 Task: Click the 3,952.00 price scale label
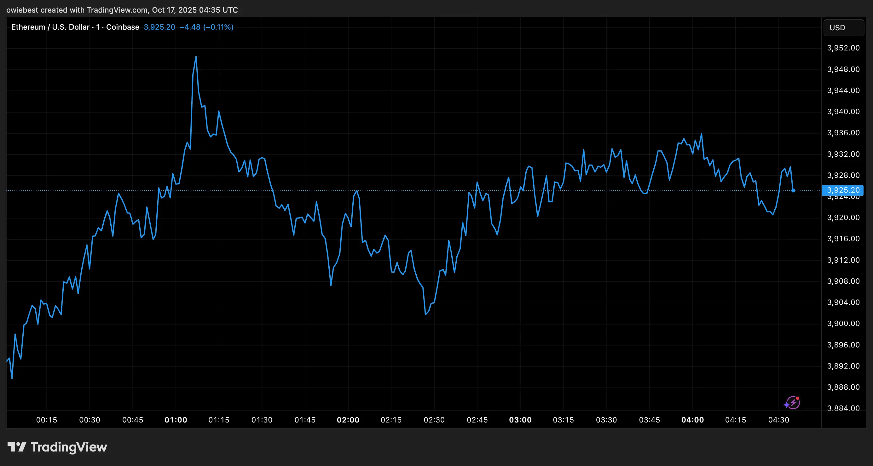point(843,48)
